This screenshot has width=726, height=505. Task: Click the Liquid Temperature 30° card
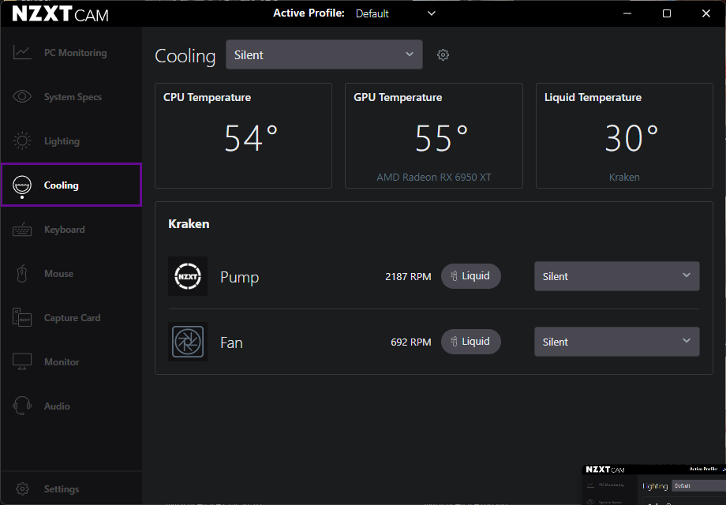624,136
